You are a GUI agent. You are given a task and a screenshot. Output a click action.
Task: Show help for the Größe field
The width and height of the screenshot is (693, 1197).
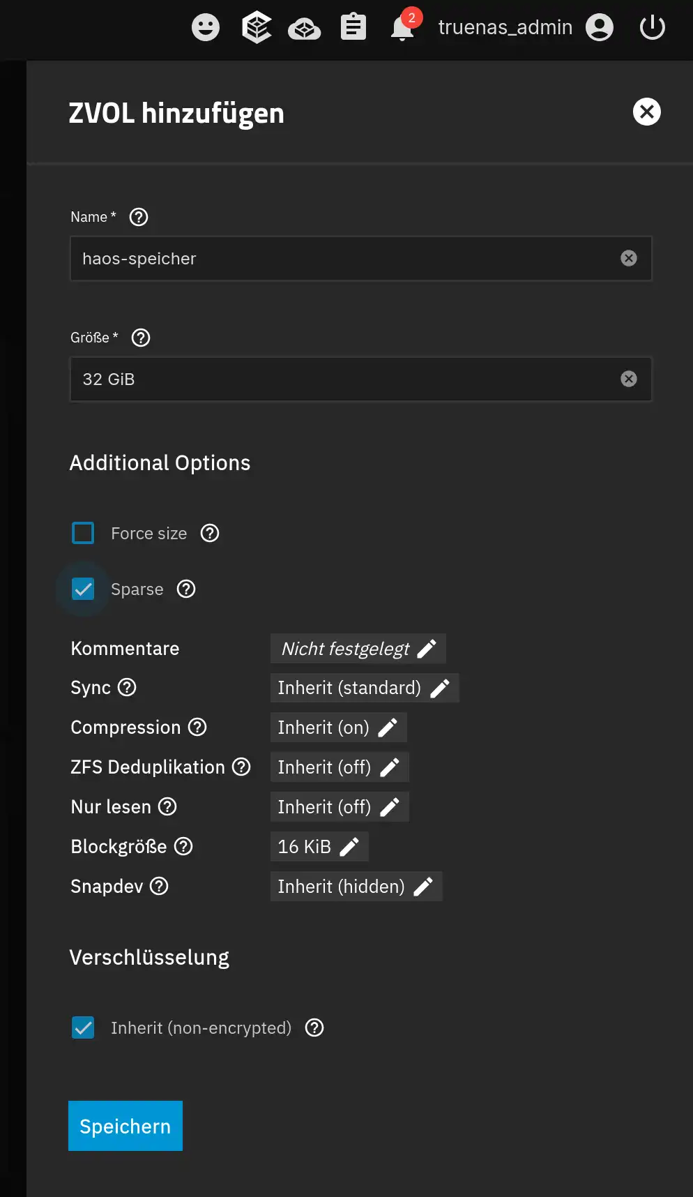click(x=141, y=338)
